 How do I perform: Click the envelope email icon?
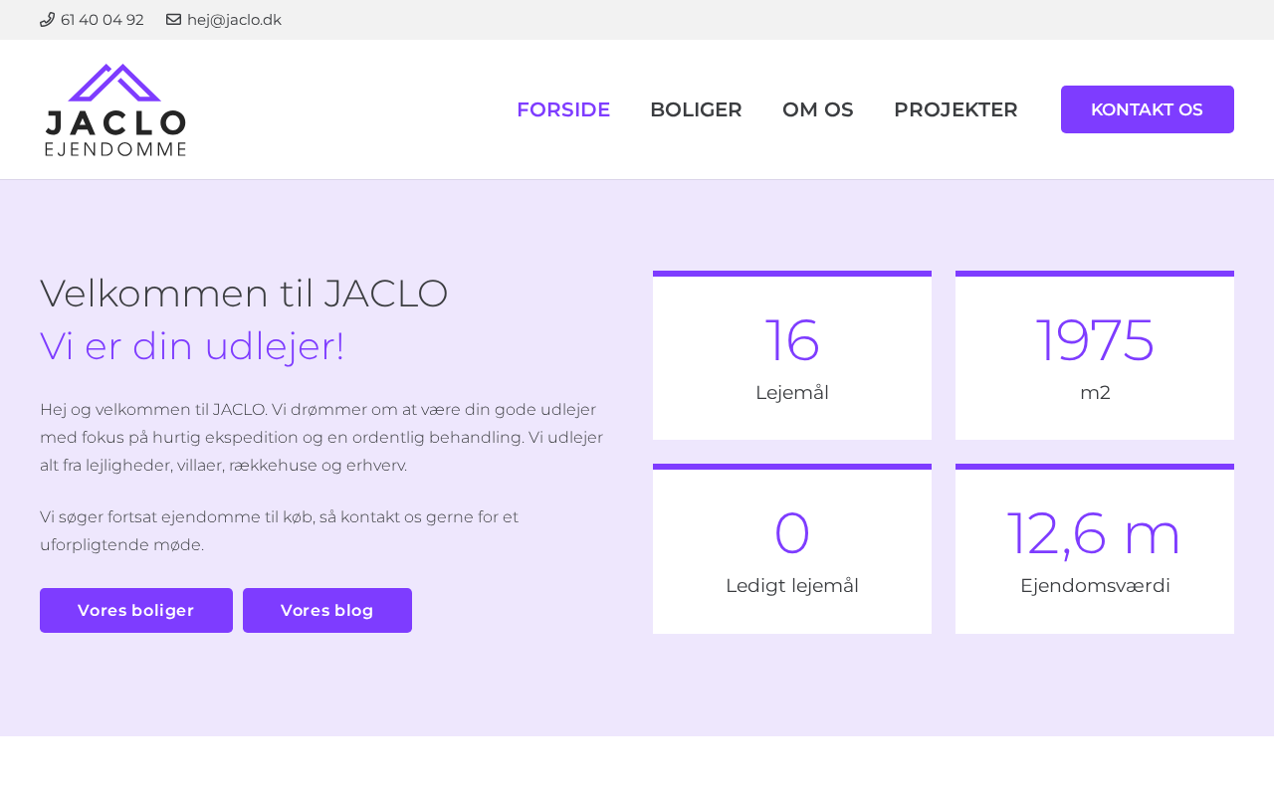pos(173,20)
